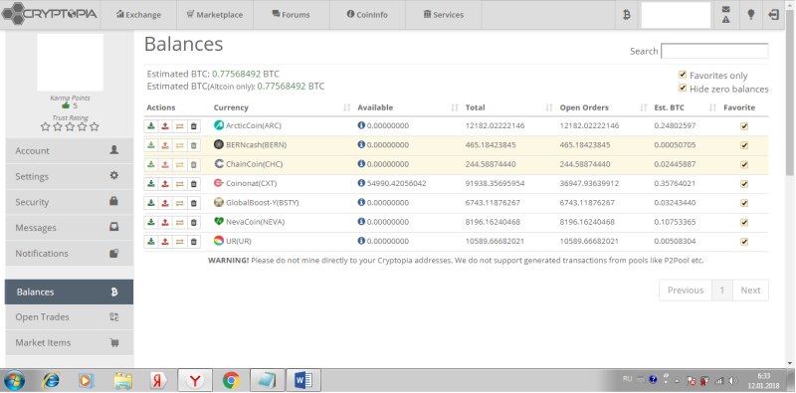Click the trash icon for ArcticCoin(ARC)

(193, 126)
